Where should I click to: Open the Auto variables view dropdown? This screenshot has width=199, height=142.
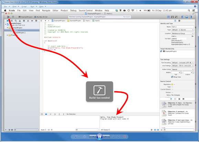(43, 130)
